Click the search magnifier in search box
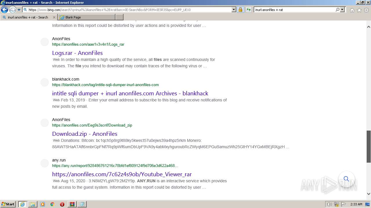The width and height of the screenshot is (371, 208). click(337, 10)
